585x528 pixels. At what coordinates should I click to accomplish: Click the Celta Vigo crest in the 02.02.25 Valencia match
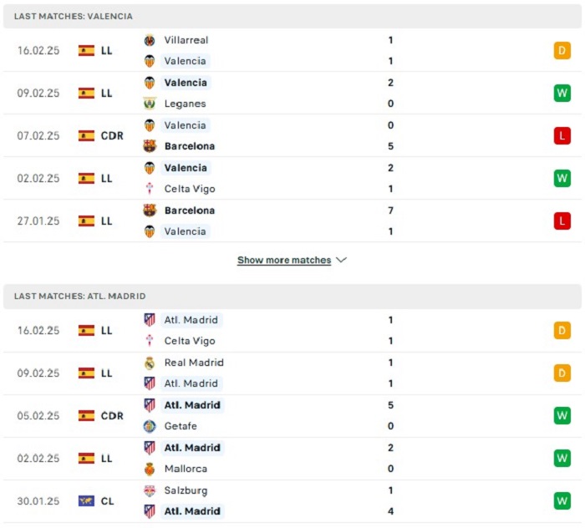[x=150, y=189]
